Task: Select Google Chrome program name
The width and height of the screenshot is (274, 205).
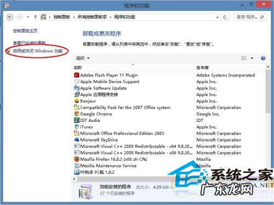Action: (x=96, y=114)
